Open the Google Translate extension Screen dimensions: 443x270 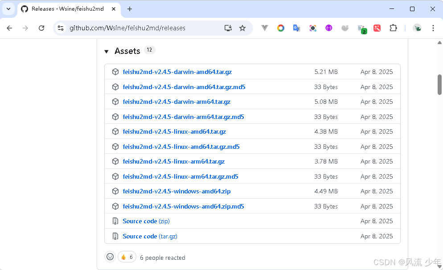point(296,28)
